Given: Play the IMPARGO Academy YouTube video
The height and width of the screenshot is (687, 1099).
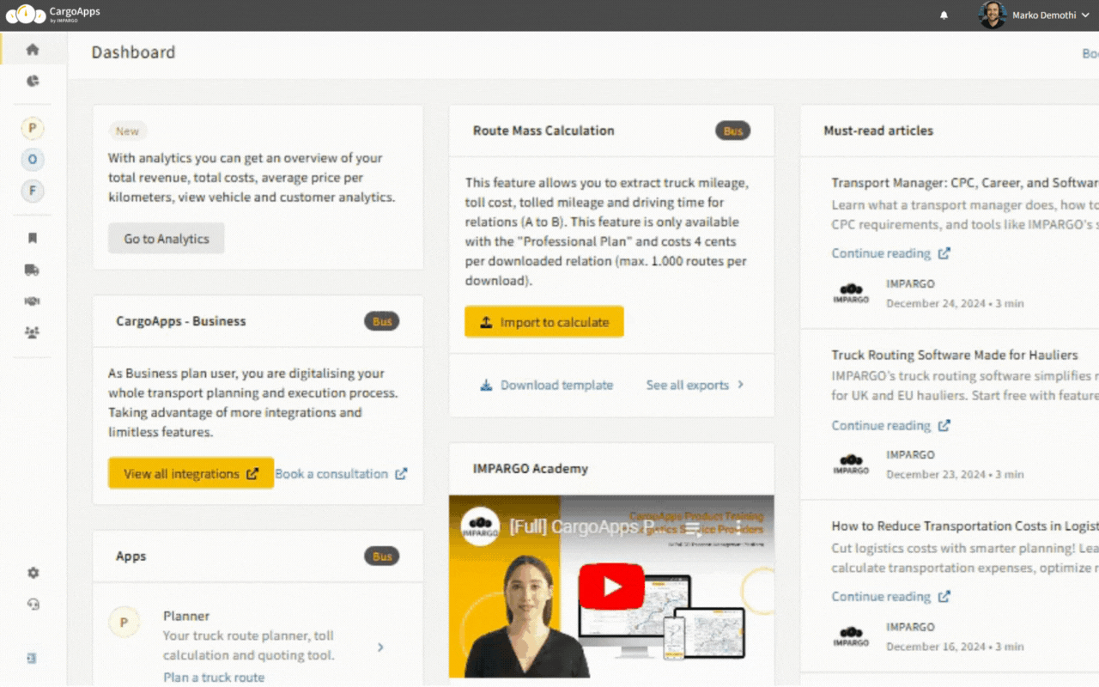Looking at the screenshot, I should [x=611, y=587].
